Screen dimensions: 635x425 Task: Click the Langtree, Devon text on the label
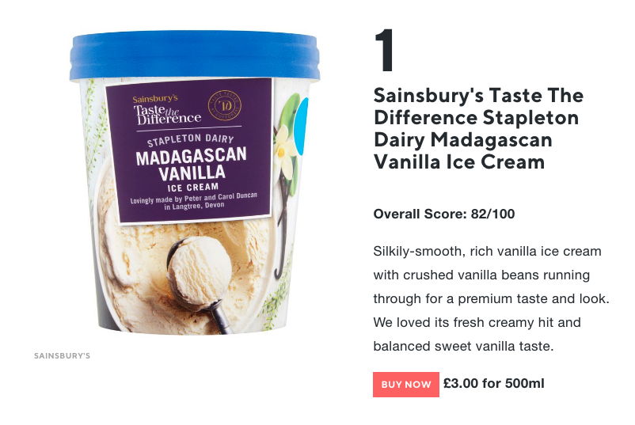click(x=194, y=206)
